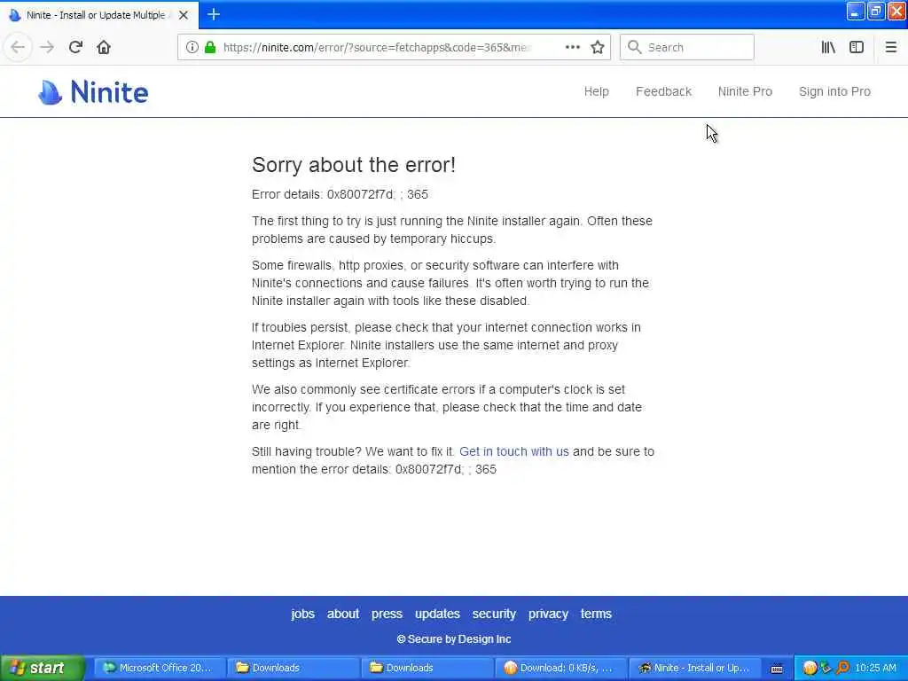This screenshot has width=908, height=681.
Task: Show site information icon in address bar
Action: pos(192,48)
